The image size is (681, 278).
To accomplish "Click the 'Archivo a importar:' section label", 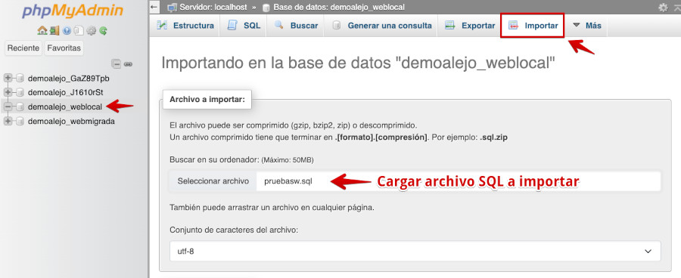I will [207, 99].
